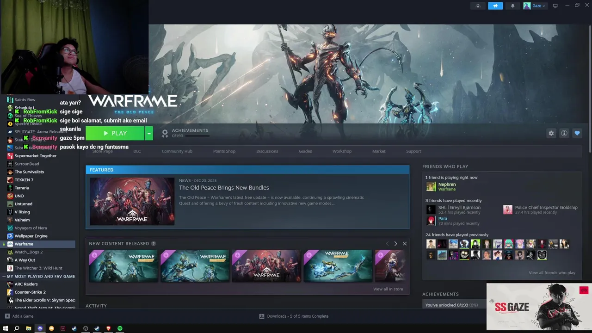The image size is (592, 333).
Task: Select Valheim in the library list
Action: pyautogui.click(x=22, y=220)
